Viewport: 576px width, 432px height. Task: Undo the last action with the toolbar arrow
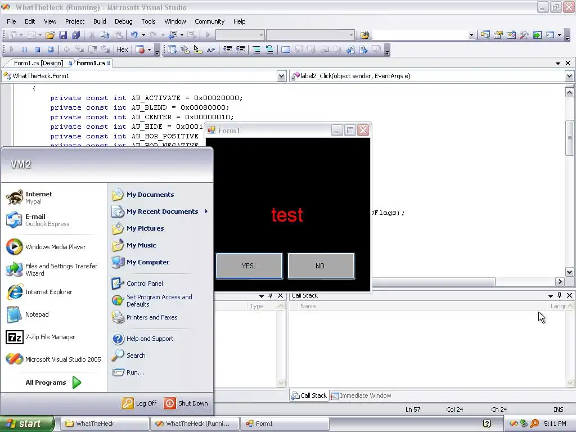[134, 35]
